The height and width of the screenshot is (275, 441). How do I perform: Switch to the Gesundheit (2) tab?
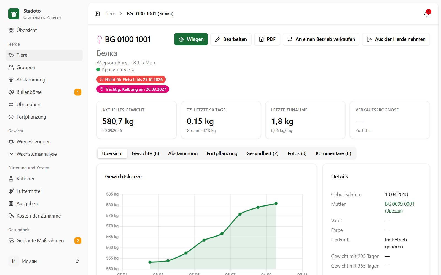[262, 153]
